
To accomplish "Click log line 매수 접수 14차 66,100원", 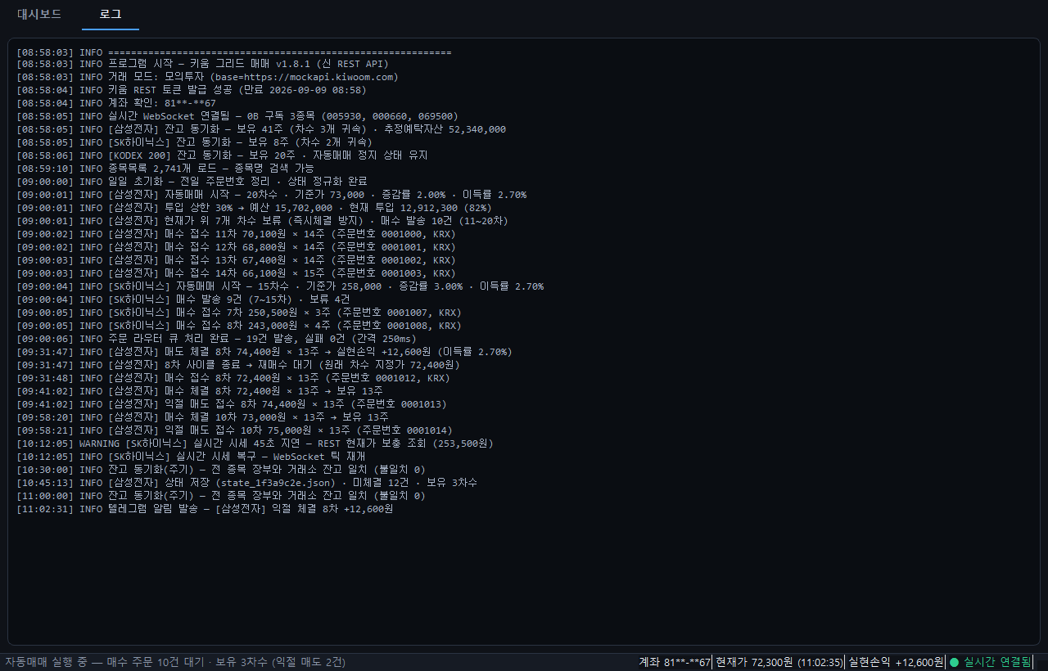I will coord(237,273).
